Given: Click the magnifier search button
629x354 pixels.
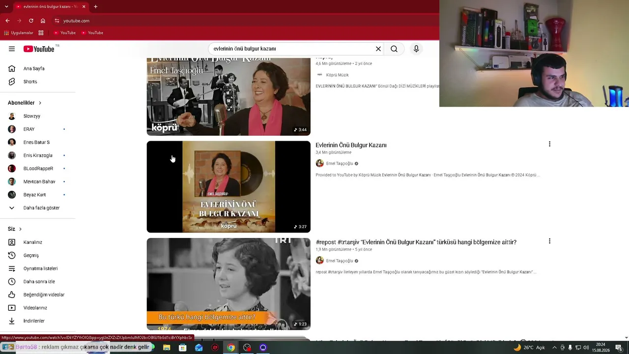Looking at the screenshot, I should click(394, 49).
